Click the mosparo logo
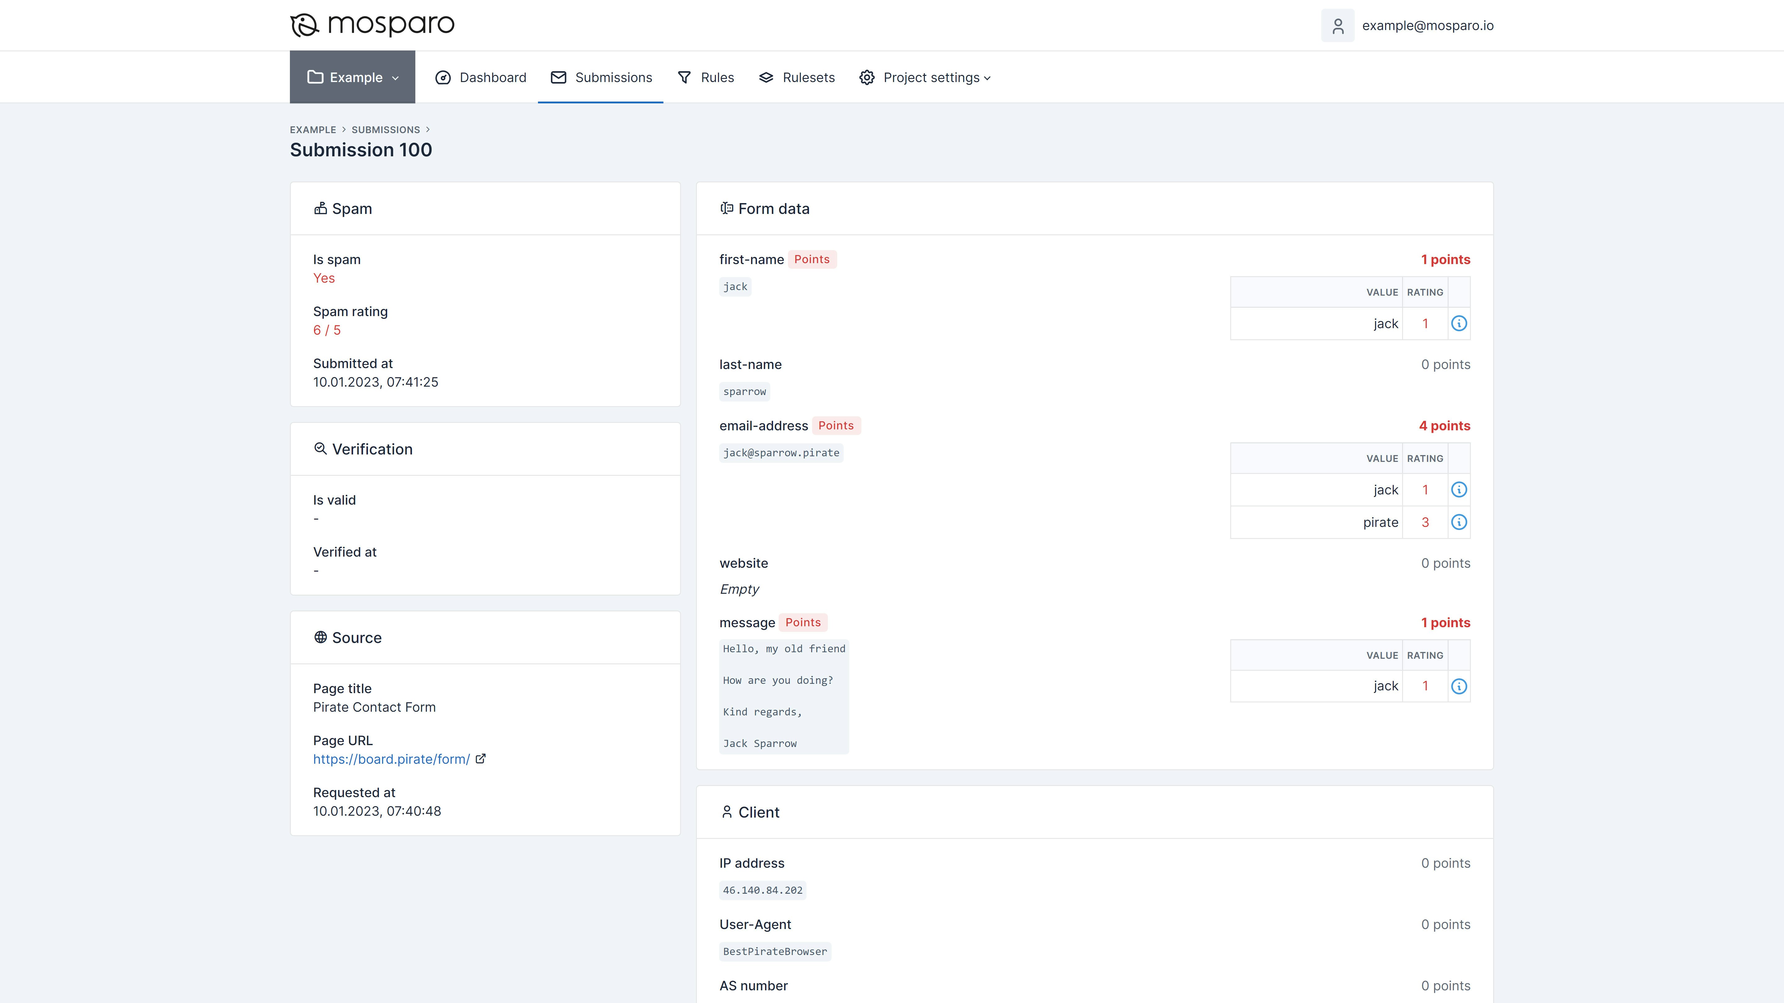1784x1003 pixels. [372, 25]
